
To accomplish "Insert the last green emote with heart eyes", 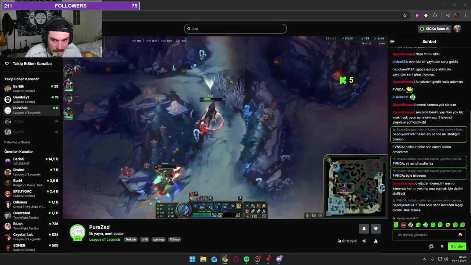I will [x=463, y=225].
